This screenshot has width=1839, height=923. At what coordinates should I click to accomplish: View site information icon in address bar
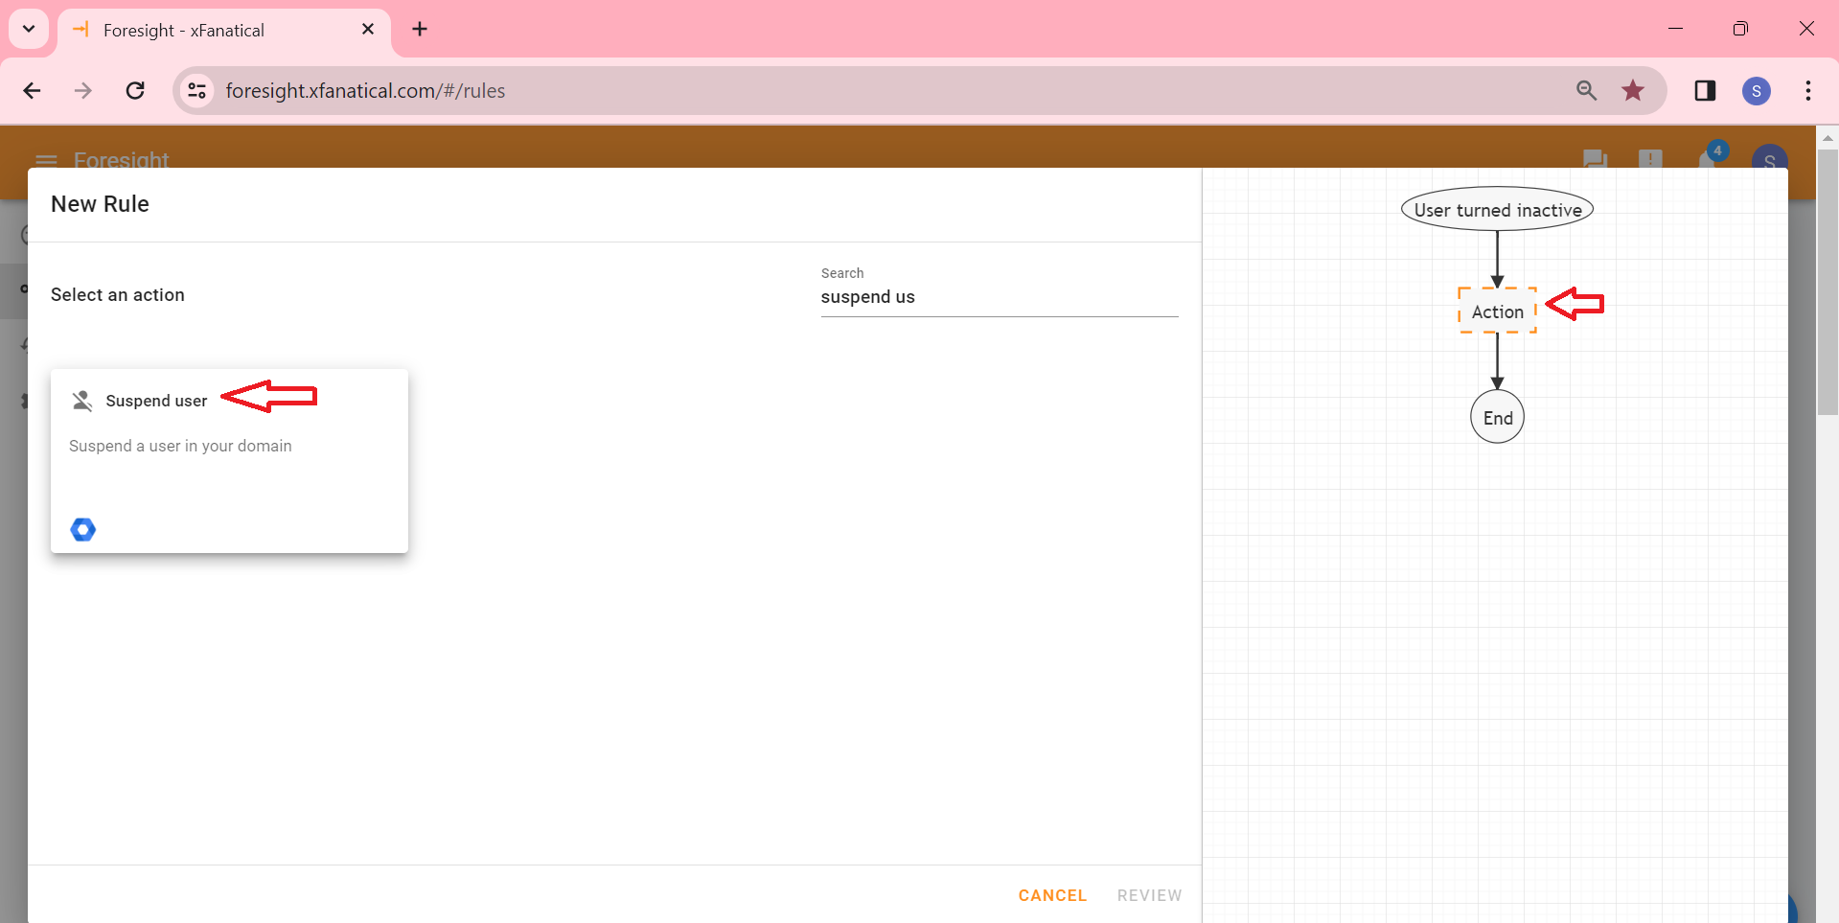[x=196, y=90]
